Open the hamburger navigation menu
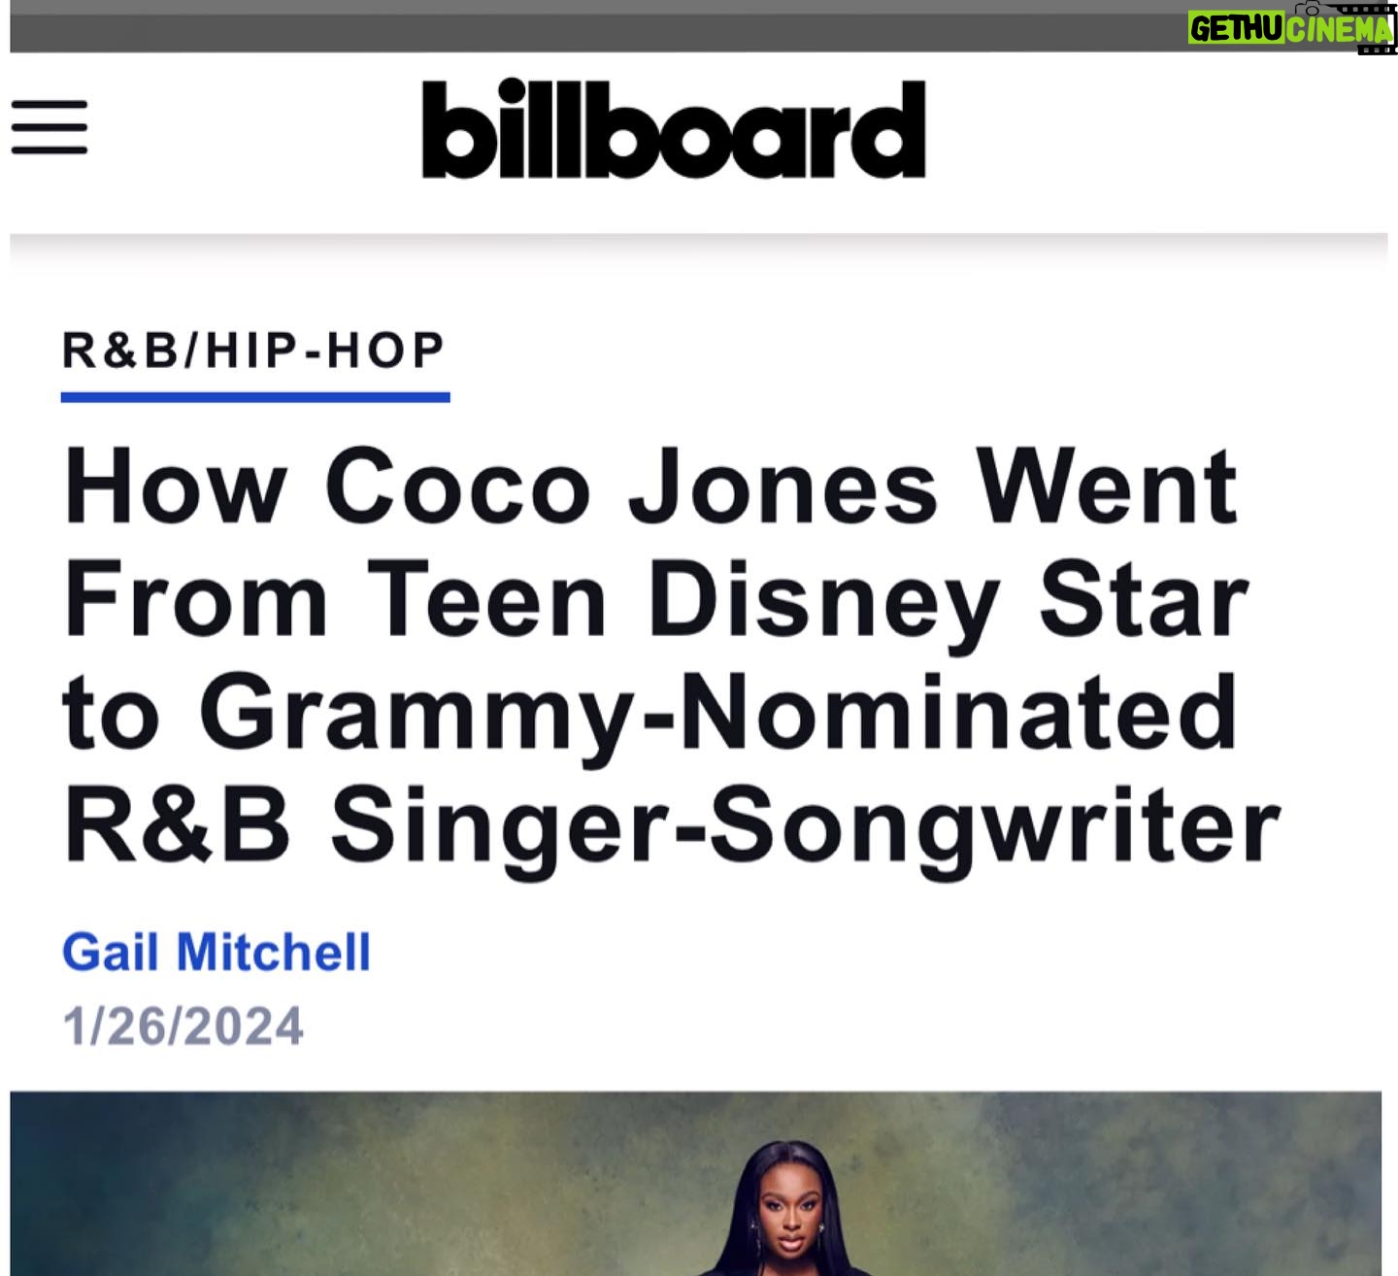Image resolution: width=1398 pixels, height=1276 pixels. tap(50, 126)
